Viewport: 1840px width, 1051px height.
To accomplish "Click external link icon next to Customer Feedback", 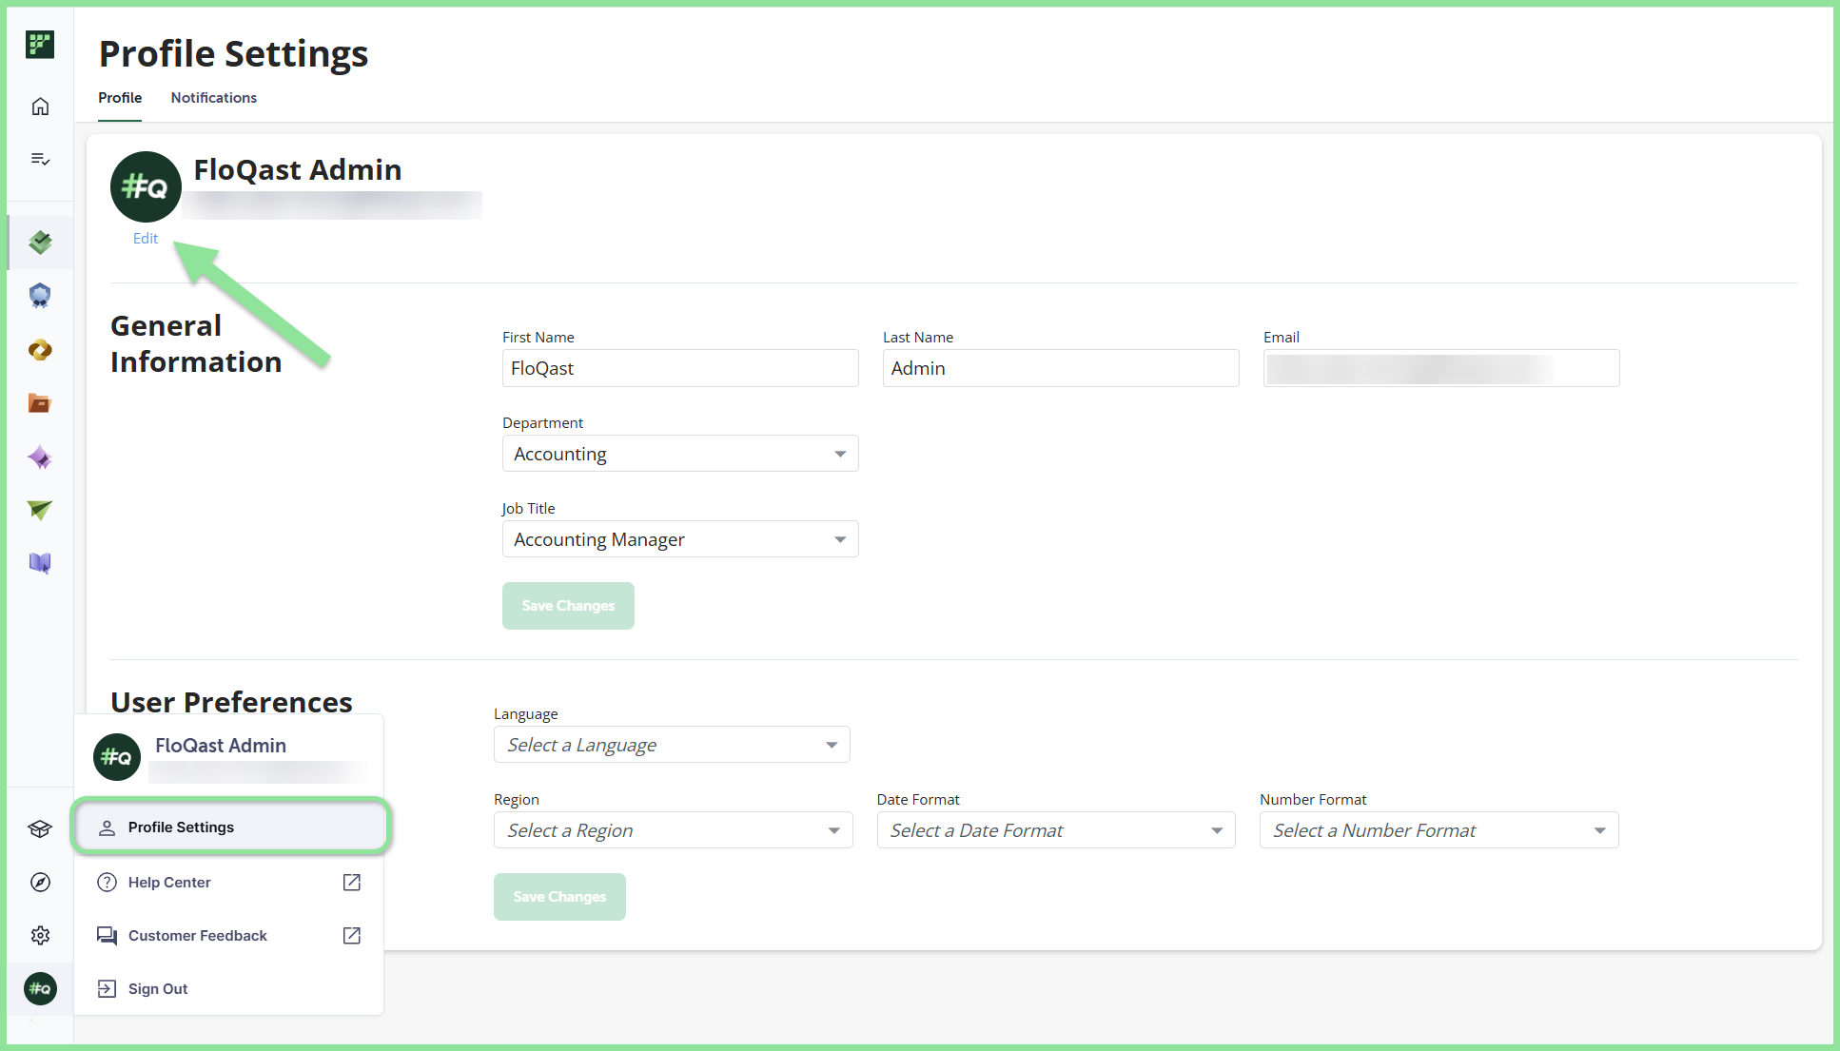I will 352,936.
